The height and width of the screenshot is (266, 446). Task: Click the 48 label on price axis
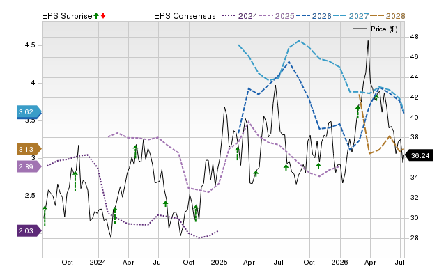click(x=414, y=37)
